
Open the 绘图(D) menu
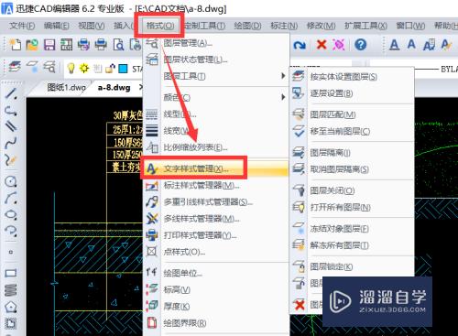click(x=247, y=26)
